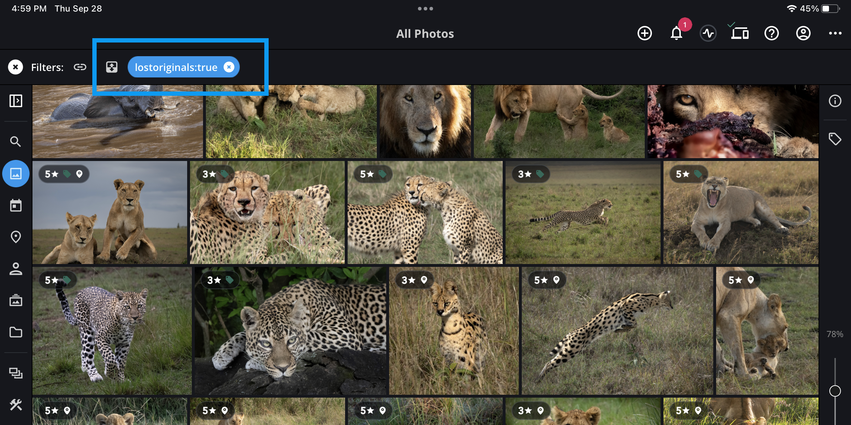Toggle the left sidebar panel
The height and width of the screenshot is (425, 851).
tap(16, 101)
